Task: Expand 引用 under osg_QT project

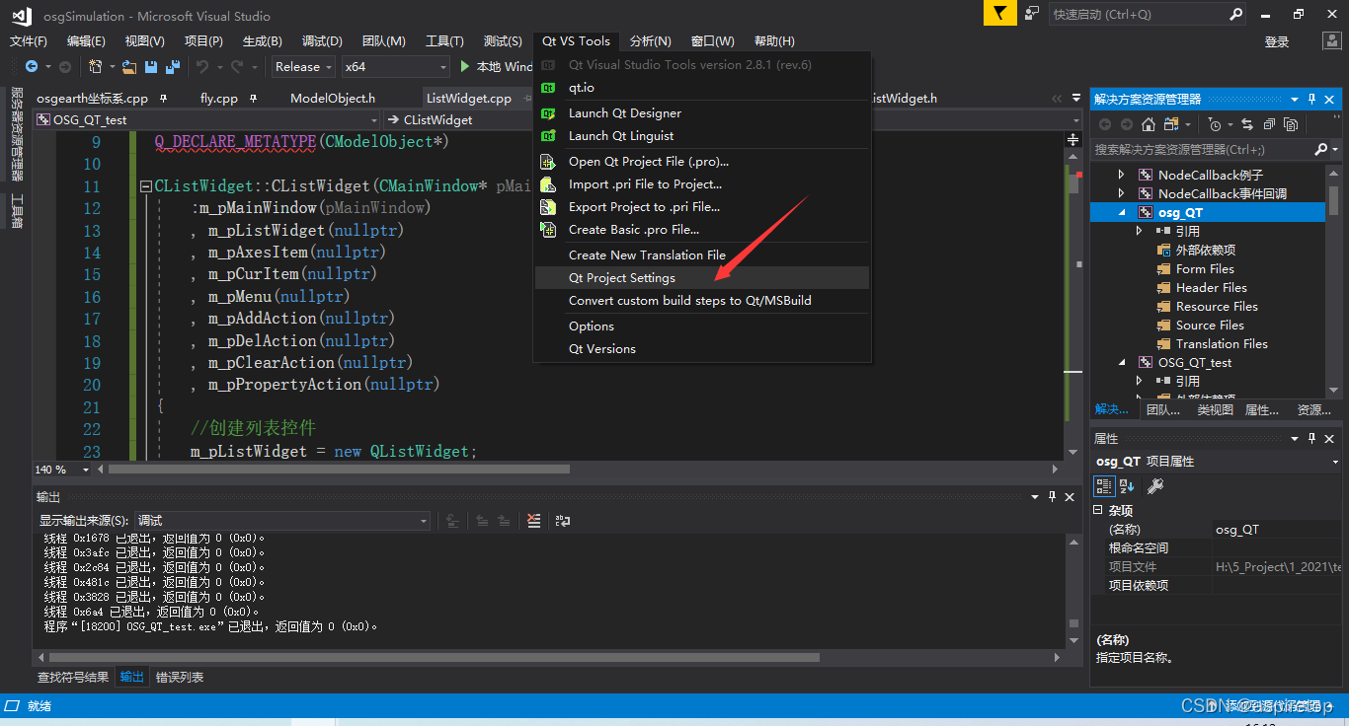Action: tap(1139, 231)
